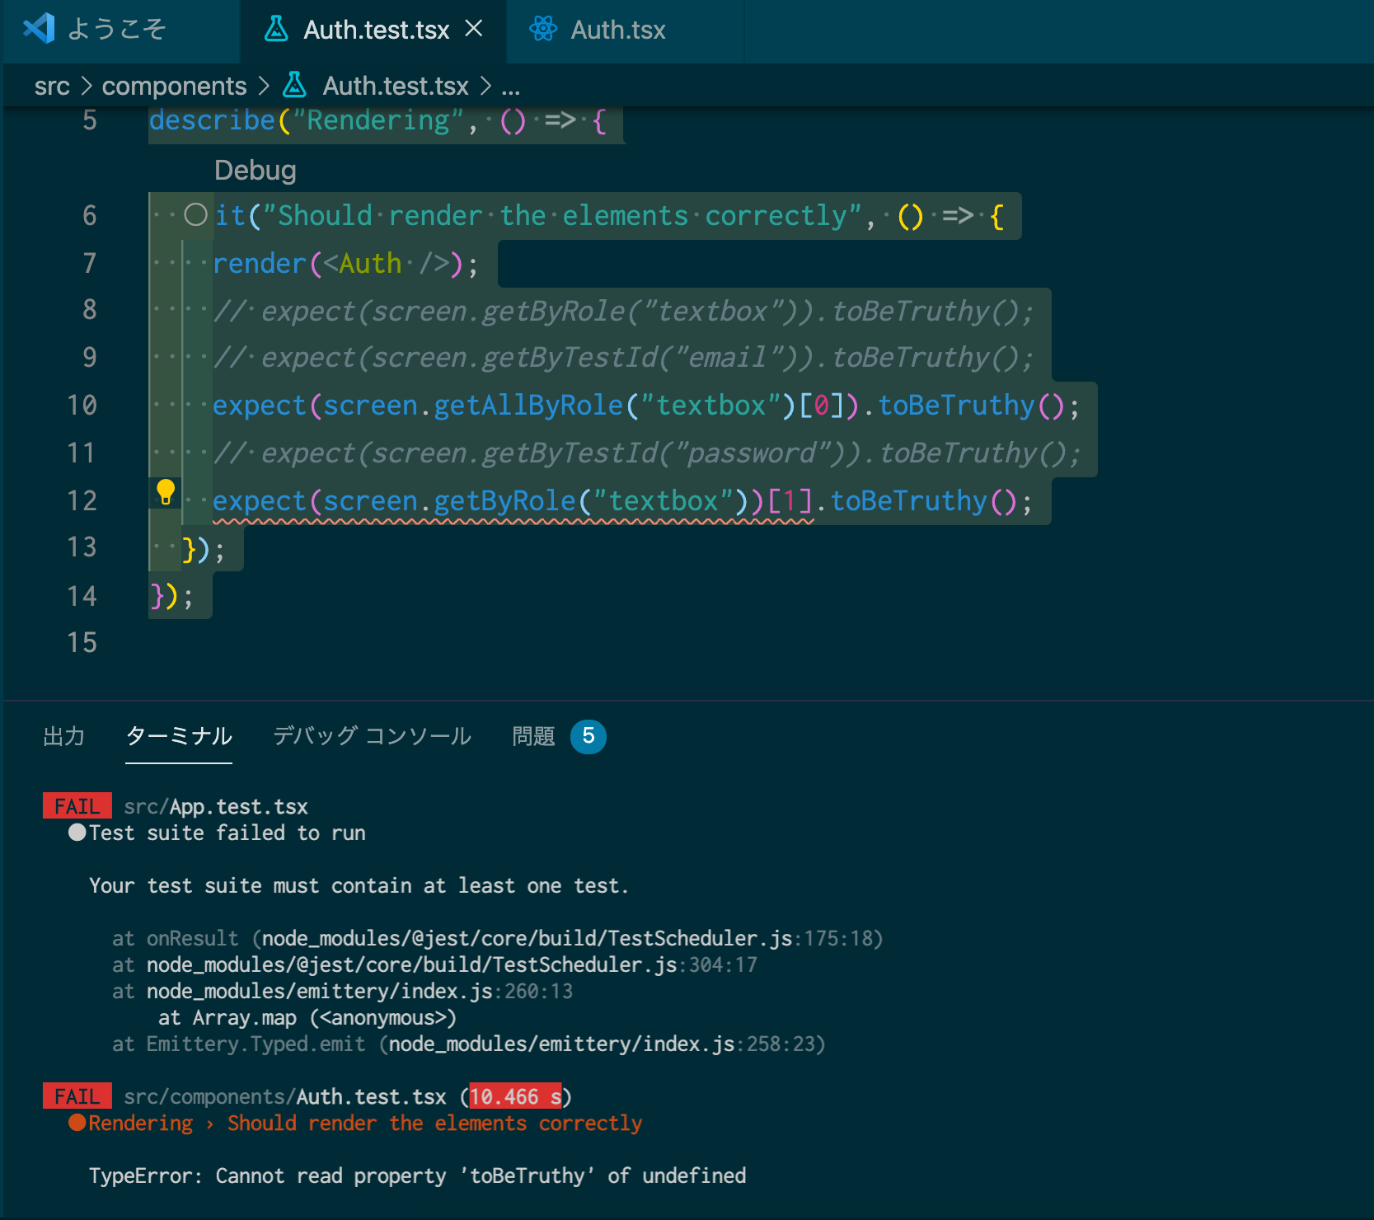Click the test status circle on line 6

[x=195, y=215]
